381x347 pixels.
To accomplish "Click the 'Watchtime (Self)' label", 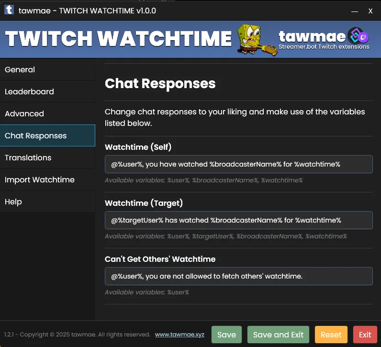I will click(138, 147).
